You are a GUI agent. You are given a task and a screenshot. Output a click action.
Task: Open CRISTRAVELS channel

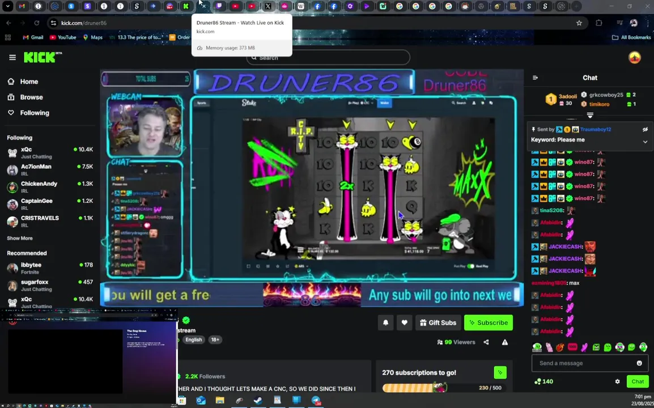[x=50, y=221]
